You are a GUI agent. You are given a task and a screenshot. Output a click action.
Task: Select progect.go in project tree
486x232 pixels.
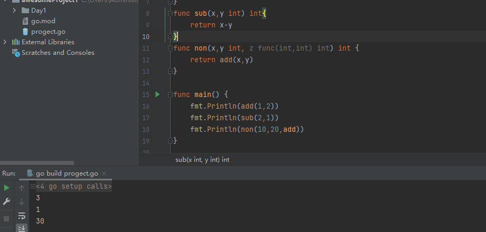point(48,32)
